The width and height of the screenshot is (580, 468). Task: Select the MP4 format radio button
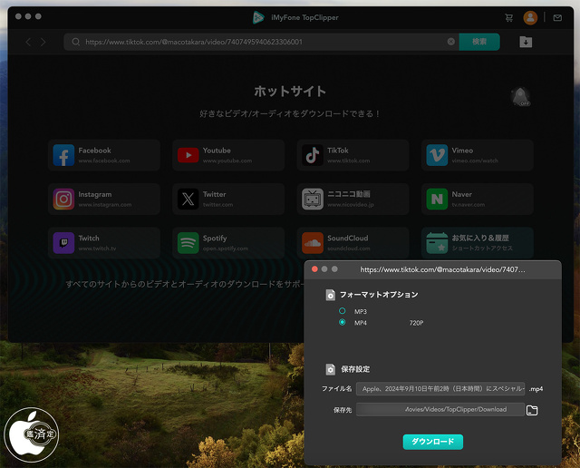click(x=343, y=323)
